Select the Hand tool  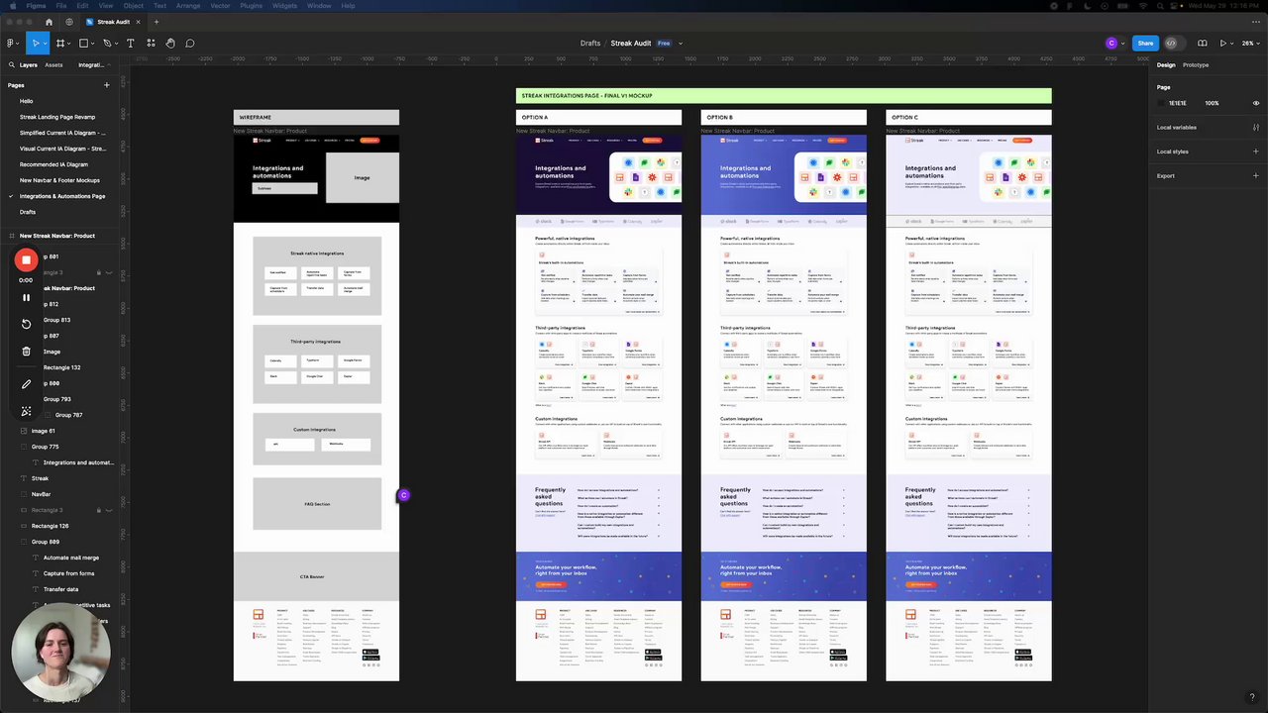(x=170, y=43)
